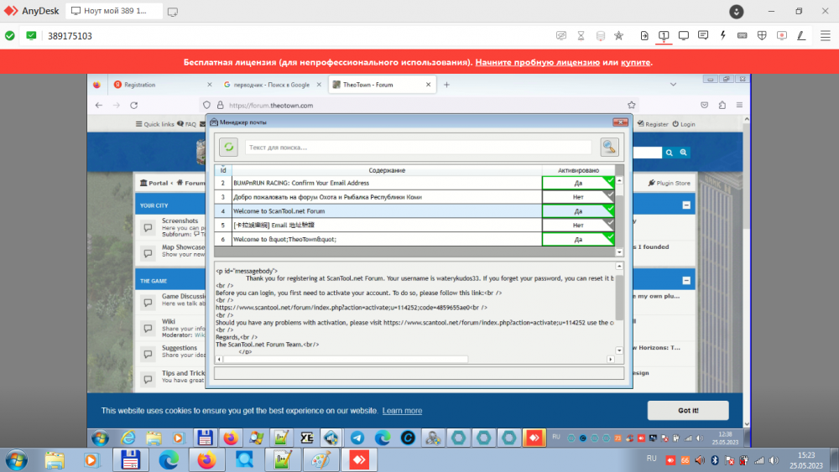Click the купите link in red banner
This screenshot has width=839, height=472.
tap(636, 62)
